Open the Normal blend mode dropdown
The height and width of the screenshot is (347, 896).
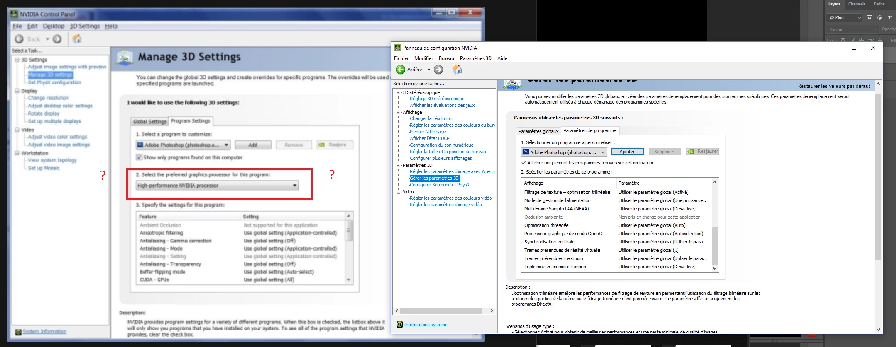tap(852, 29)
